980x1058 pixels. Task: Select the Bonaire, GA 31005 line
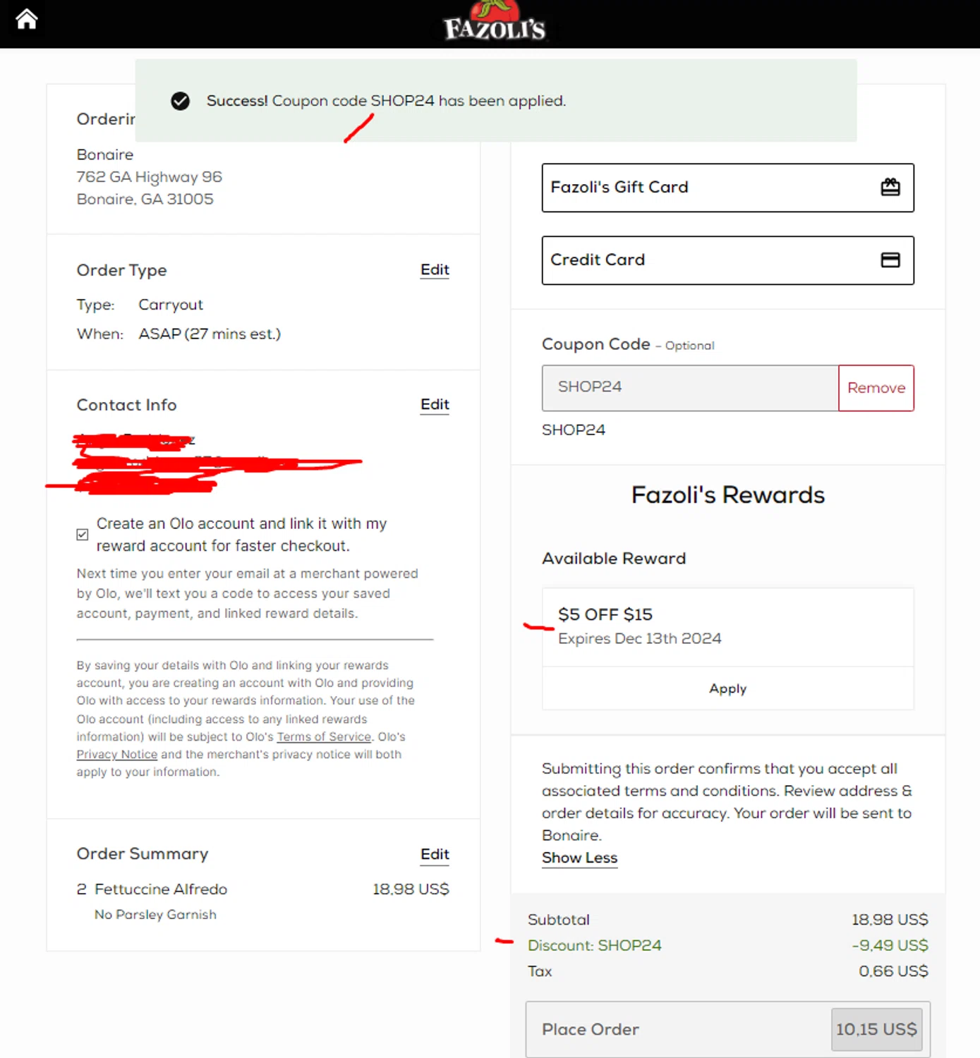pos(145,199)
